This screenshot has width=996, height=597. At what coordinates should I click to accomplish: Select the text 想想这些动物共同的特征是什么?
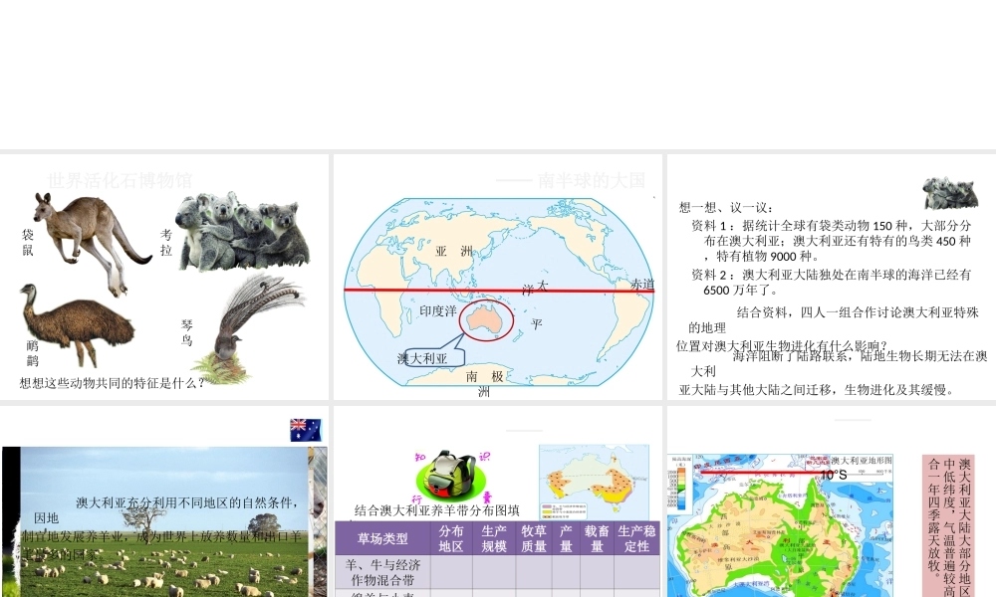tap(113, 382)
